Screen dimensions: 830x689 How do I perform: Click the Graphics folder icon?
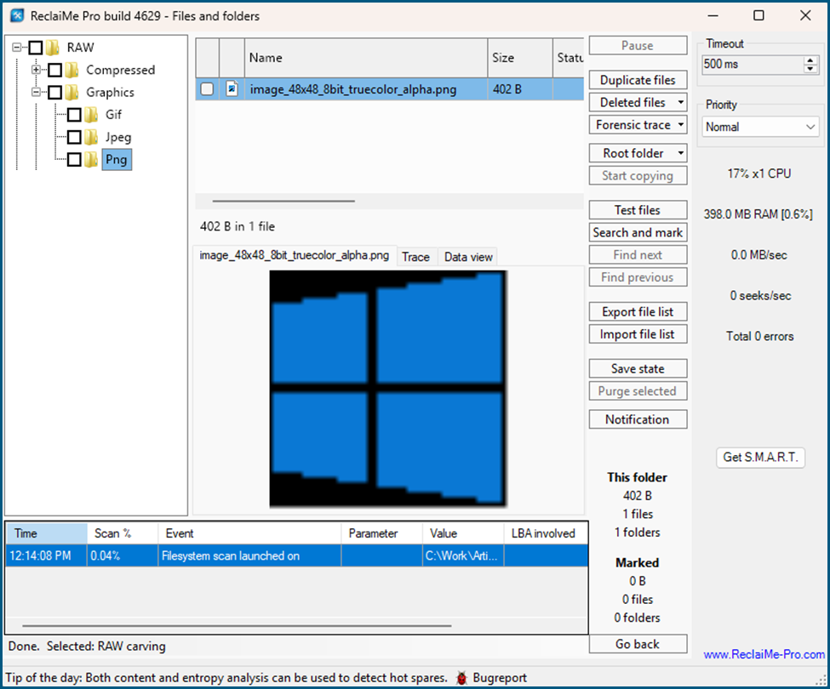[x=72, y=93]
